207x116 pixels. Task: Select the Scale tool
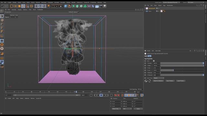[19, 6]
